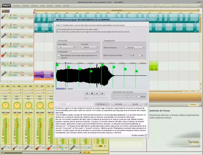Open the Ayuda menu in menu bar
Viewport: 203px width, 155px height.
[x=66, y=6]
